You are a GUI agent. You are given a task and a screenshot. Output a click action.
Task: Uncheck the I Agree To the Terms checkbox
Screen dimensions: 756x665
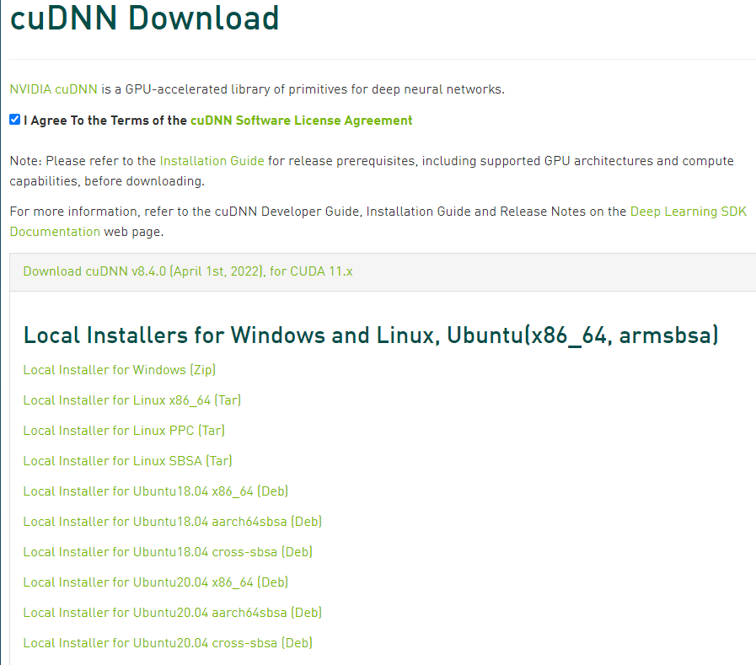click(x=15, y=120)
